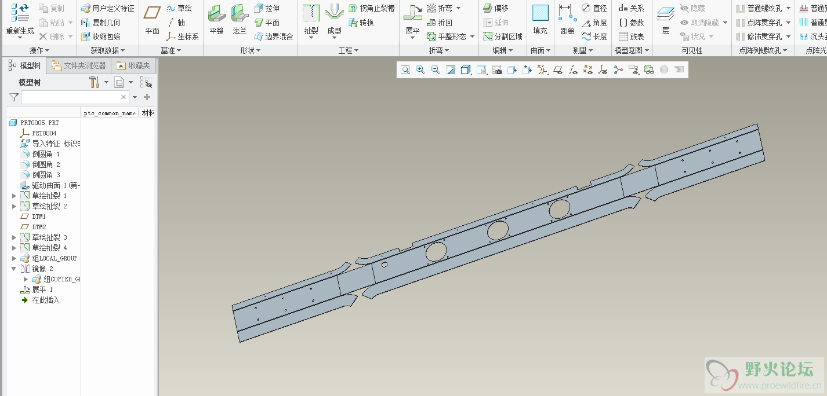827x396 pixels.
Task: Switch to the 文件夹浏览器 tab
Action: pyautogui.click(x=78, y=65)
